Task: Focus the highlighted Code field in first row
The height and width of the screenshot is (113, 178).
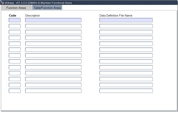Action: tap(15, 20)
